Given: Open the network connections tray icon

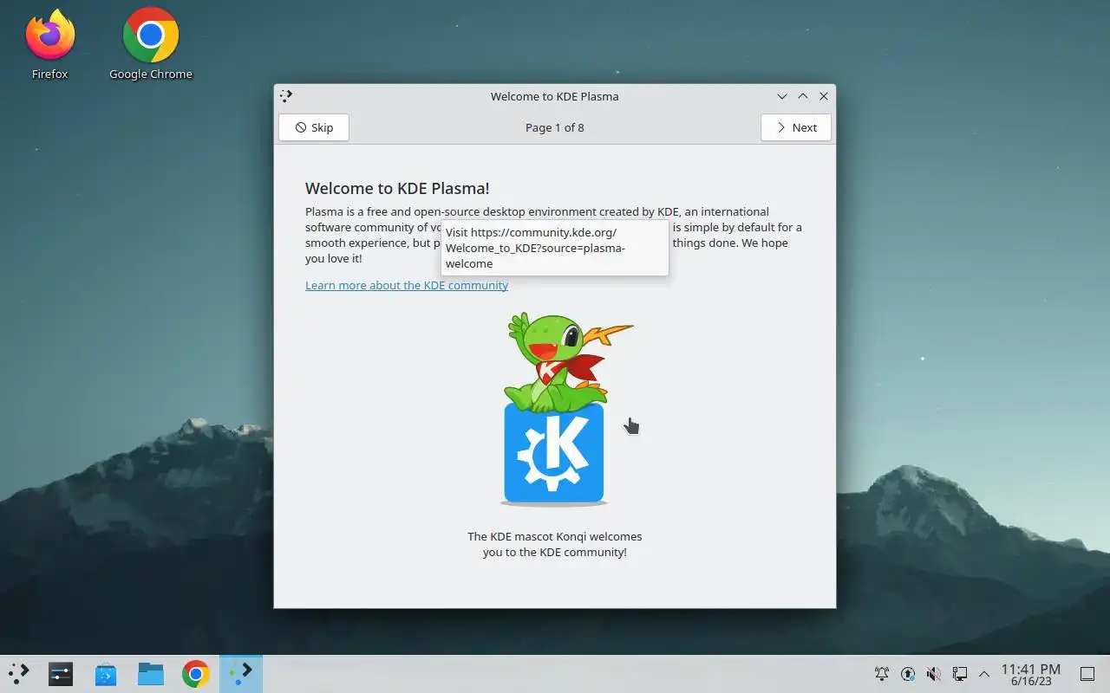Looking at the screenshot, I should click(960, 674).
